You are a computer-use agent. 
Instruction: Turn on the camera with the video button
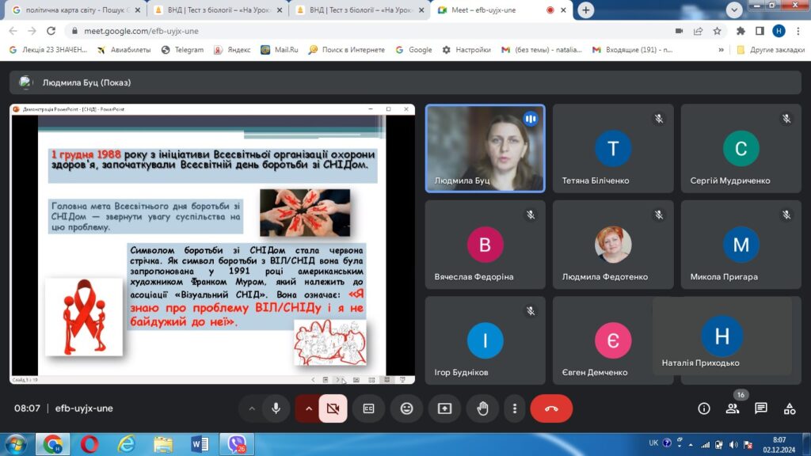pos(333,408)
